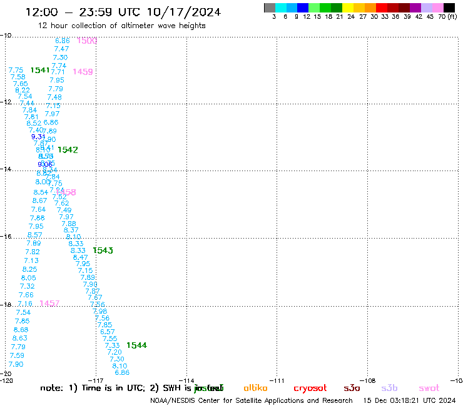This screenshot has width=463, height=406.
Task: Select the 8.47 wave height value
Action: tap(80, 257)
